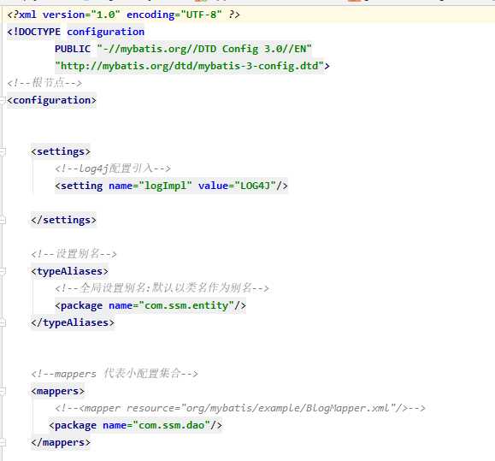Click the encoding="UTF-8" attribute

point(174,15)
